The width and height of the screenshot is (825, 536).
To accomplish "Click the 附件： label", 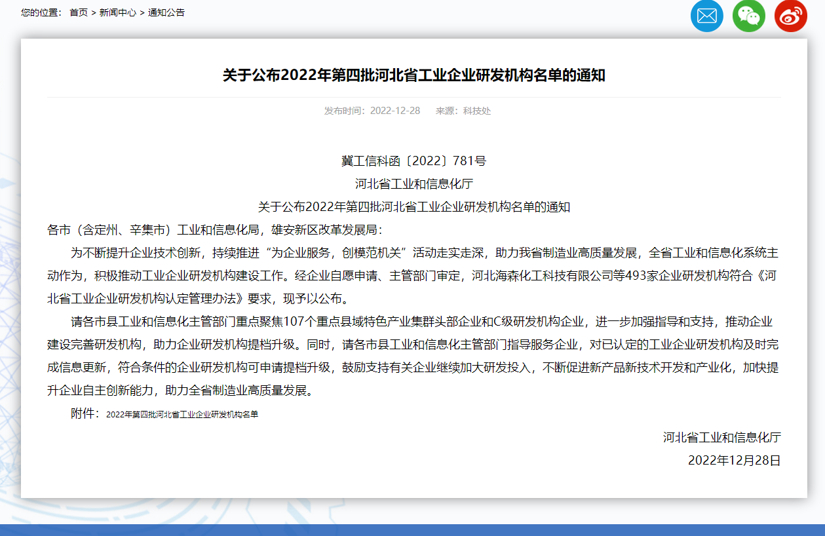I will [x=86, y=414].
